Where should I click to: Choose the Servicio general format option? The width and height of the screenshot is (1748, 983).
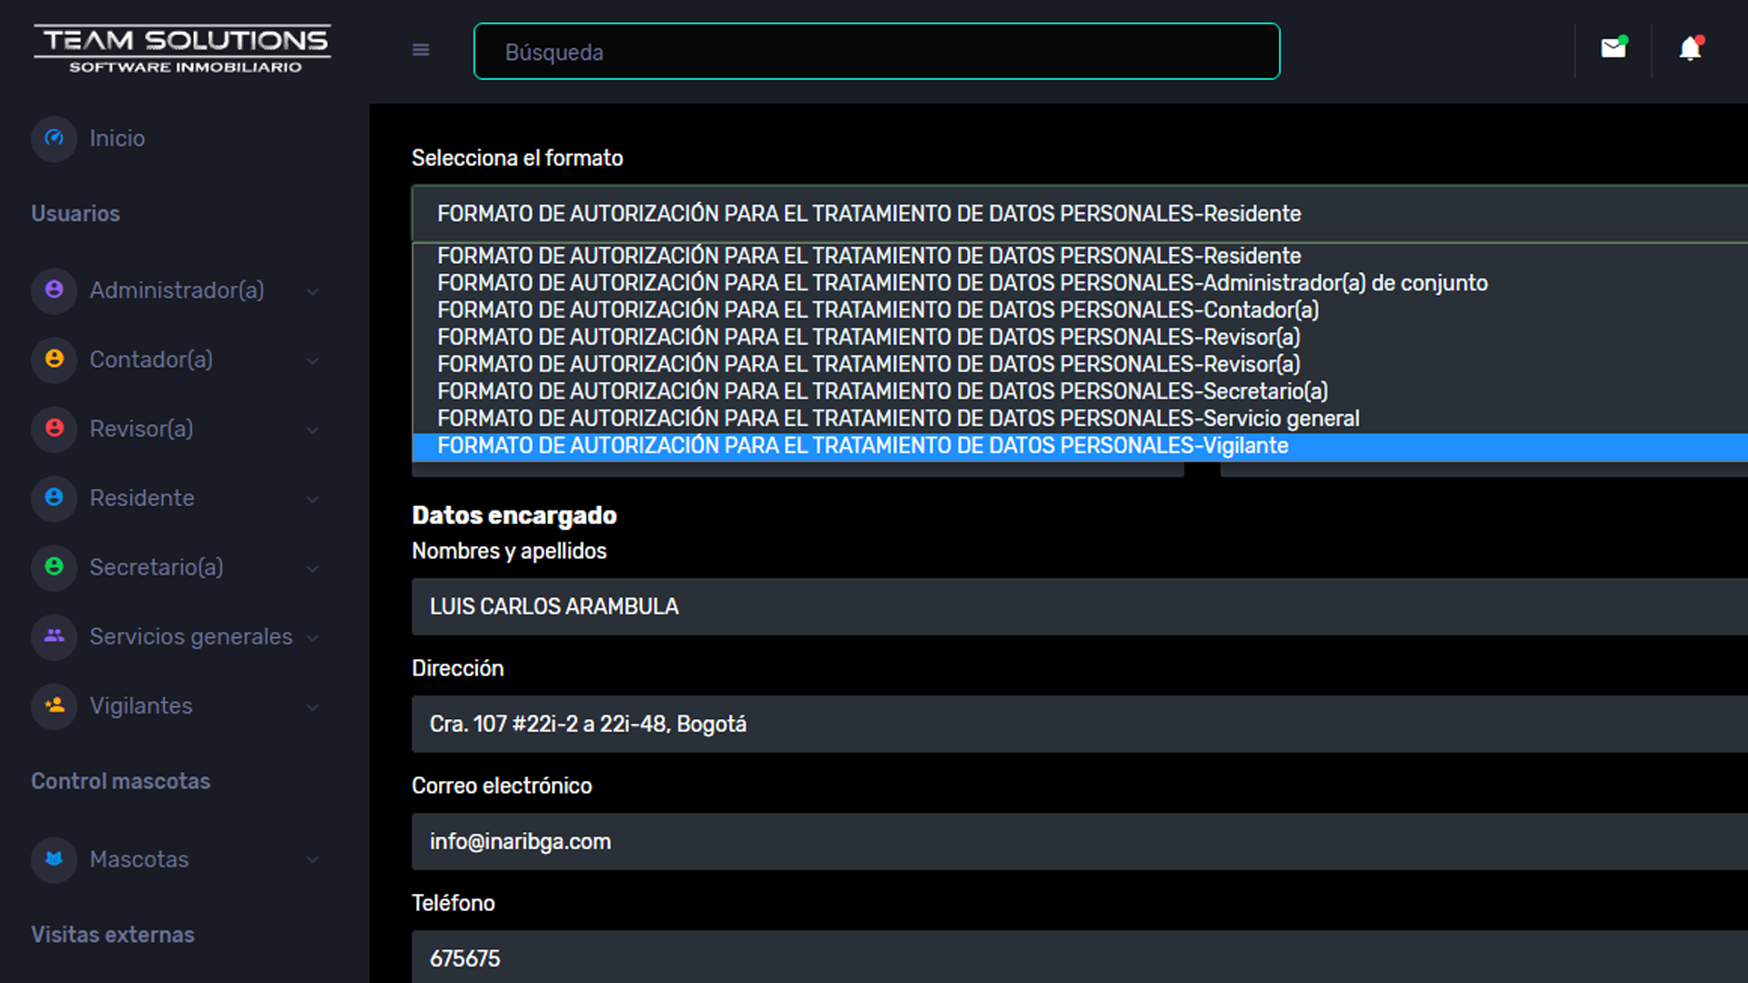(x=1080, y=419)
